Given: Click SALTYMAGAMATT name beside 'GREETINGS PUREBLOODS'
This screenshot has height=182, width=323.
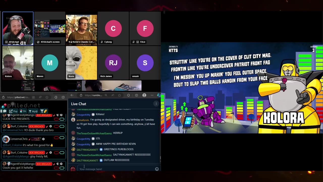Looking at the screenshot, I should pos(87,150).
